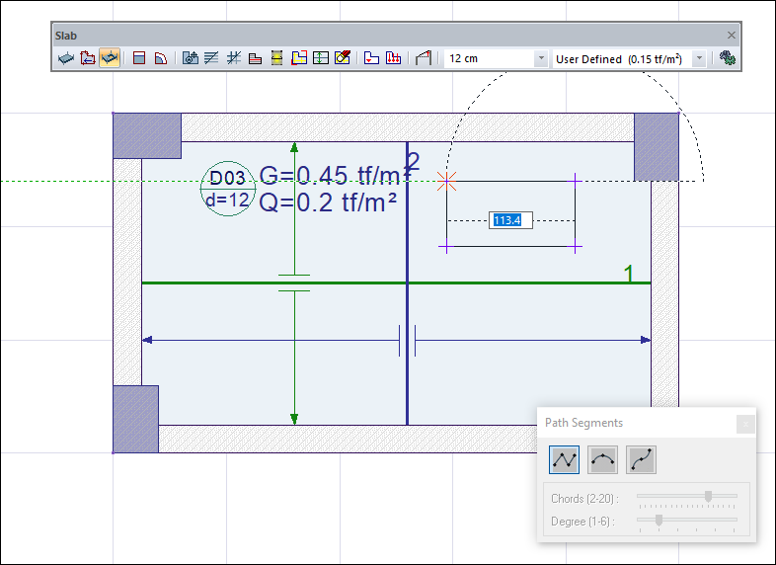Select the straight line path segment
This screenshot has height=565, width=776.
point(564,459)
